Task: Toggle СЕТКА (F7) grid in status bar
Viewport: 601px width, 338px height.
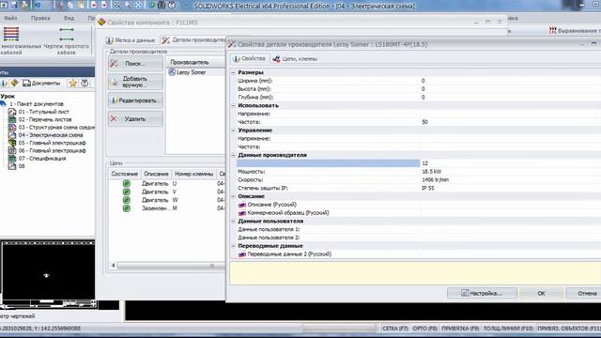Action: click(x=395, y=329)
